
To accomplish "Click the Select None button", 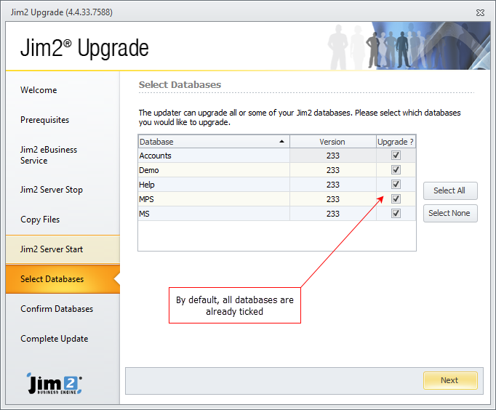I will tap(450, 214).
